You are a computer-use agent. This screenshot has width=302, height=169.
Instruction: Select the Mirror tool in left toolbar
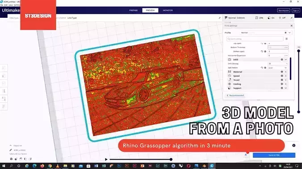coord(4,91)
